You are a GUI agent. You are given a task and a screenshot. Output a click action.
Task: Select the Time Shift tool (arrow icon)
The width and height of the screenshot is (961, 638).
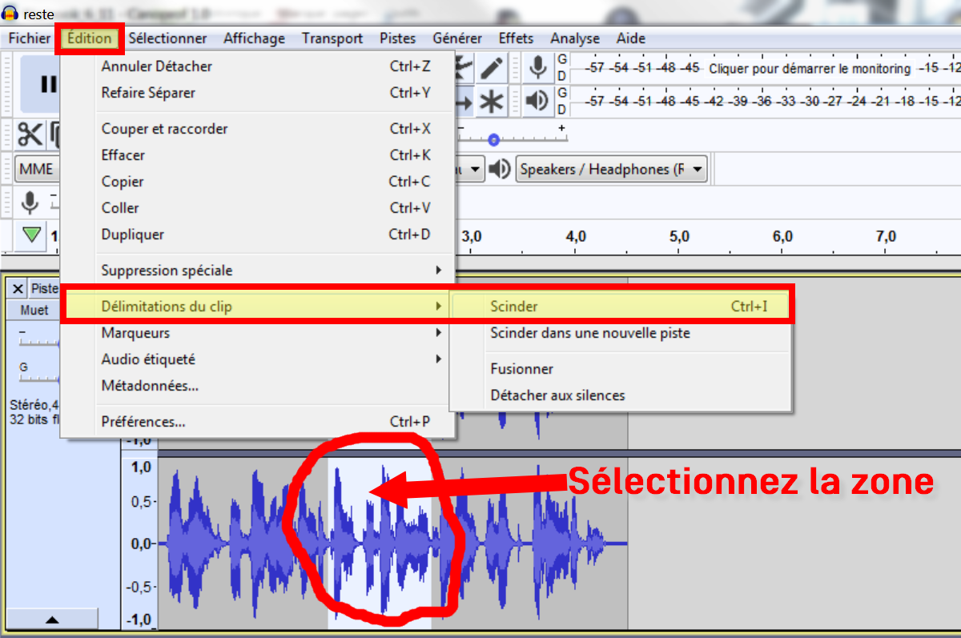[462, 101]
